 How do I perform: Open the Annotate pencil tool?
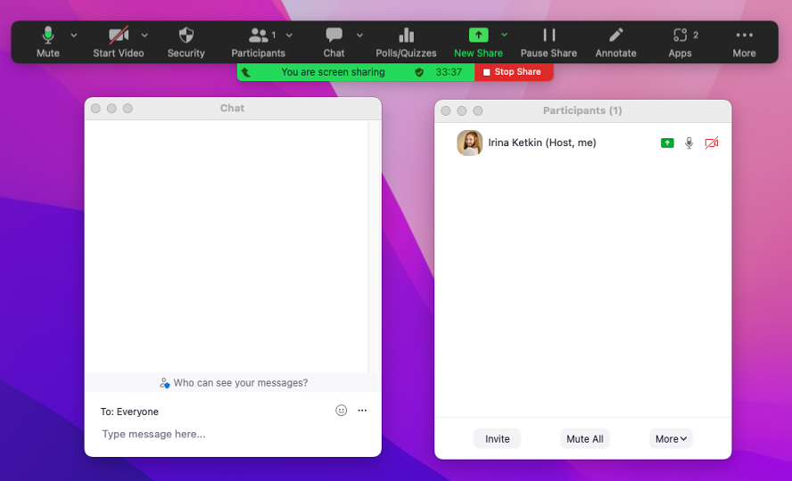coord(615,42)
